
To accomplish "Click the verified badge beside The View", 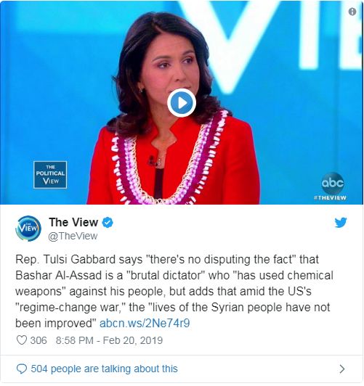I will click(108, 222).
